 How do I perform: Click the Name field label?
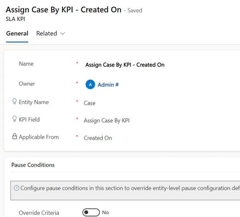(x=26, y=64)
